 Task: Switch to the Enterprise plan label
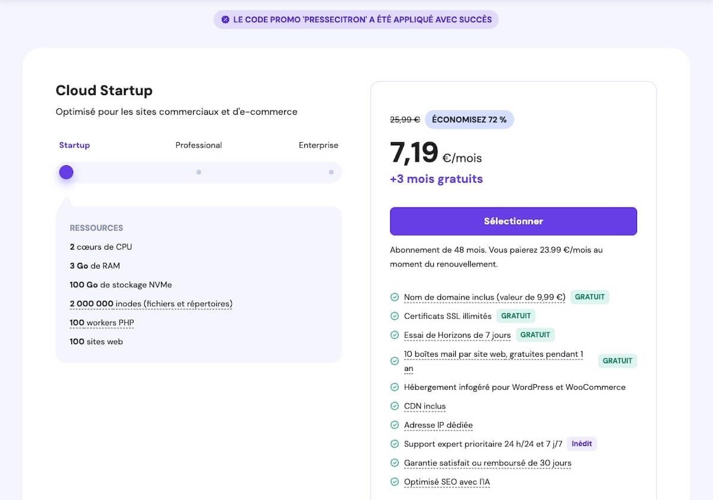[x=318, y=145]
